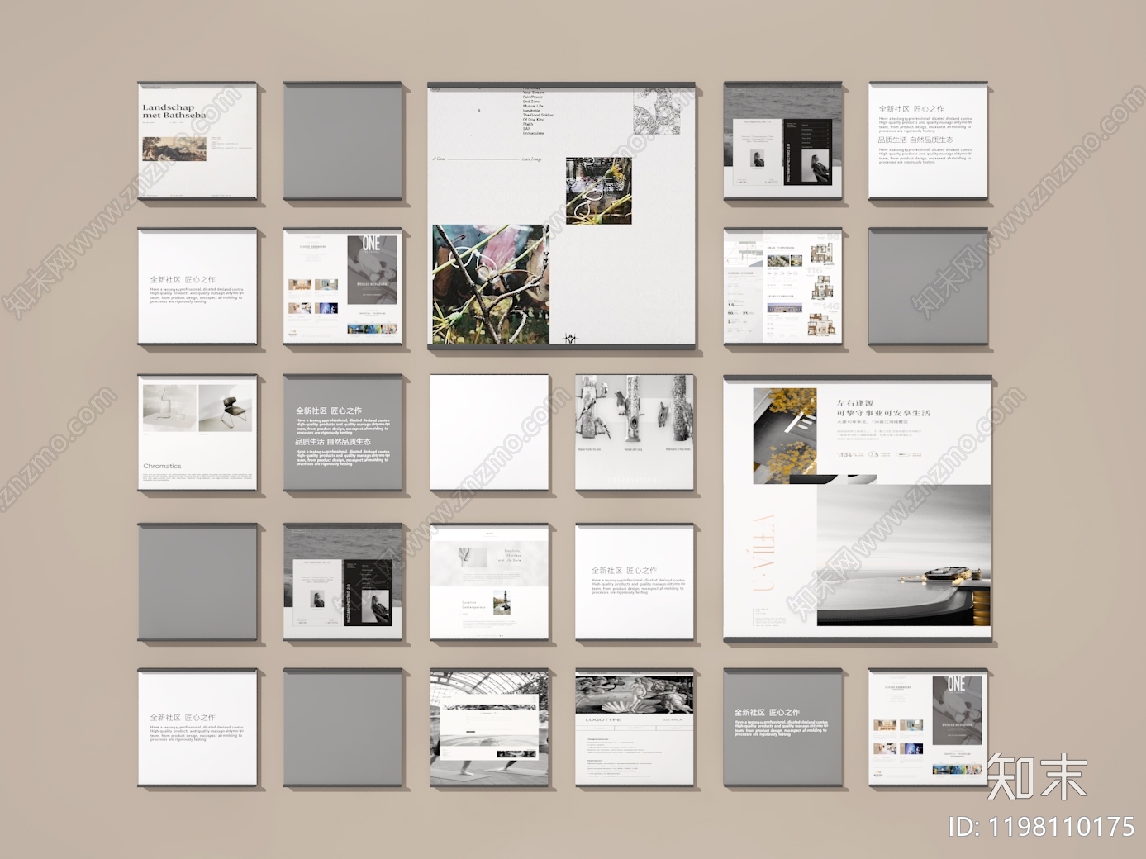Open the ONE poster beside 知末 logo
The image size is (1146, 859).
point(928,728)
